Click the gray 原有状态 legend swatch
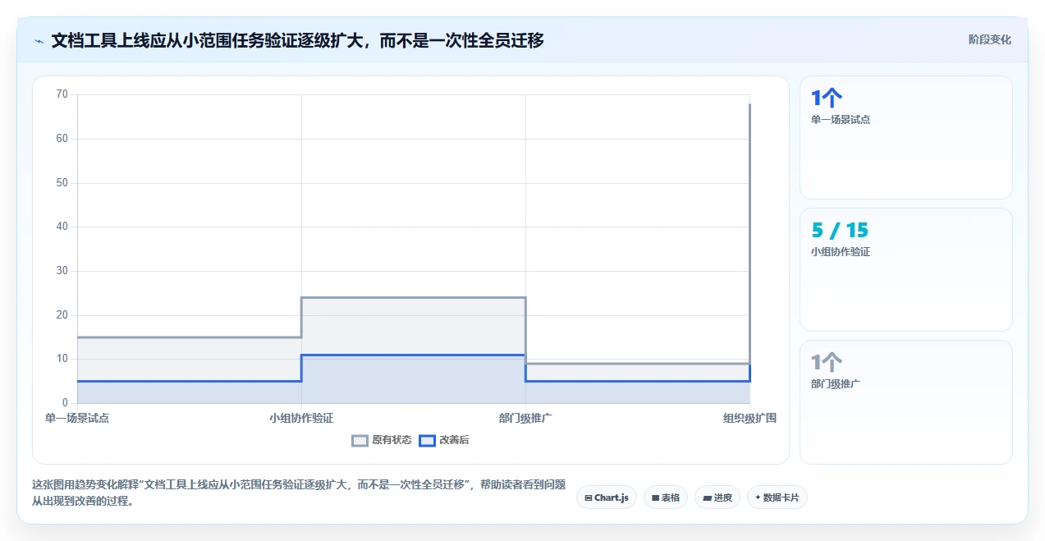 360,440
